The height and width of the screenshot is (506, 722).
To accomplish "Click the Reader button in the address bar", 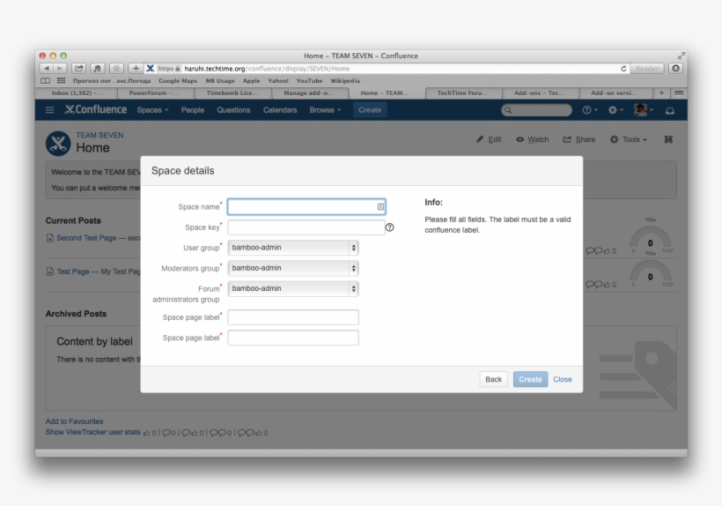I will [647, 68].
